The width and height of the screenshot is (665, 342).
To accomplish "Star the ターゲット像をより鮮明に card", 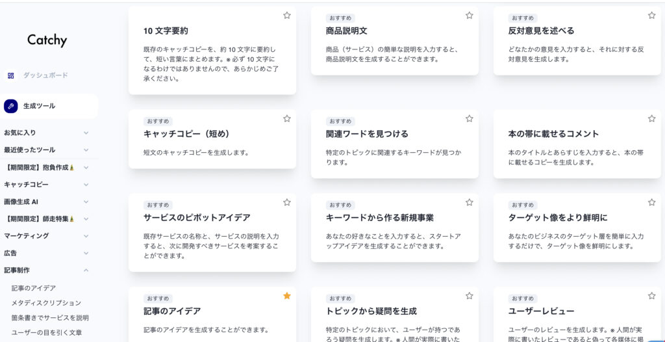I will pyautogui.click(x=651, y=202).
